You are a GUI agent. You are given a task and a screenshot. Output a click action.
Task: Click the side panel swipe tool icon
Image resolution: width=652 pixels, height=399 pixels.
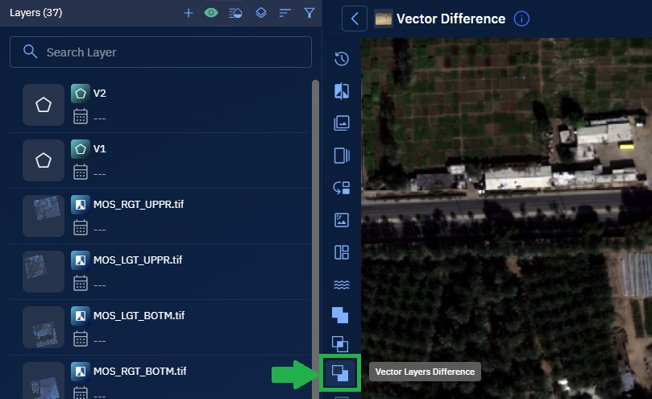[342, 156]
